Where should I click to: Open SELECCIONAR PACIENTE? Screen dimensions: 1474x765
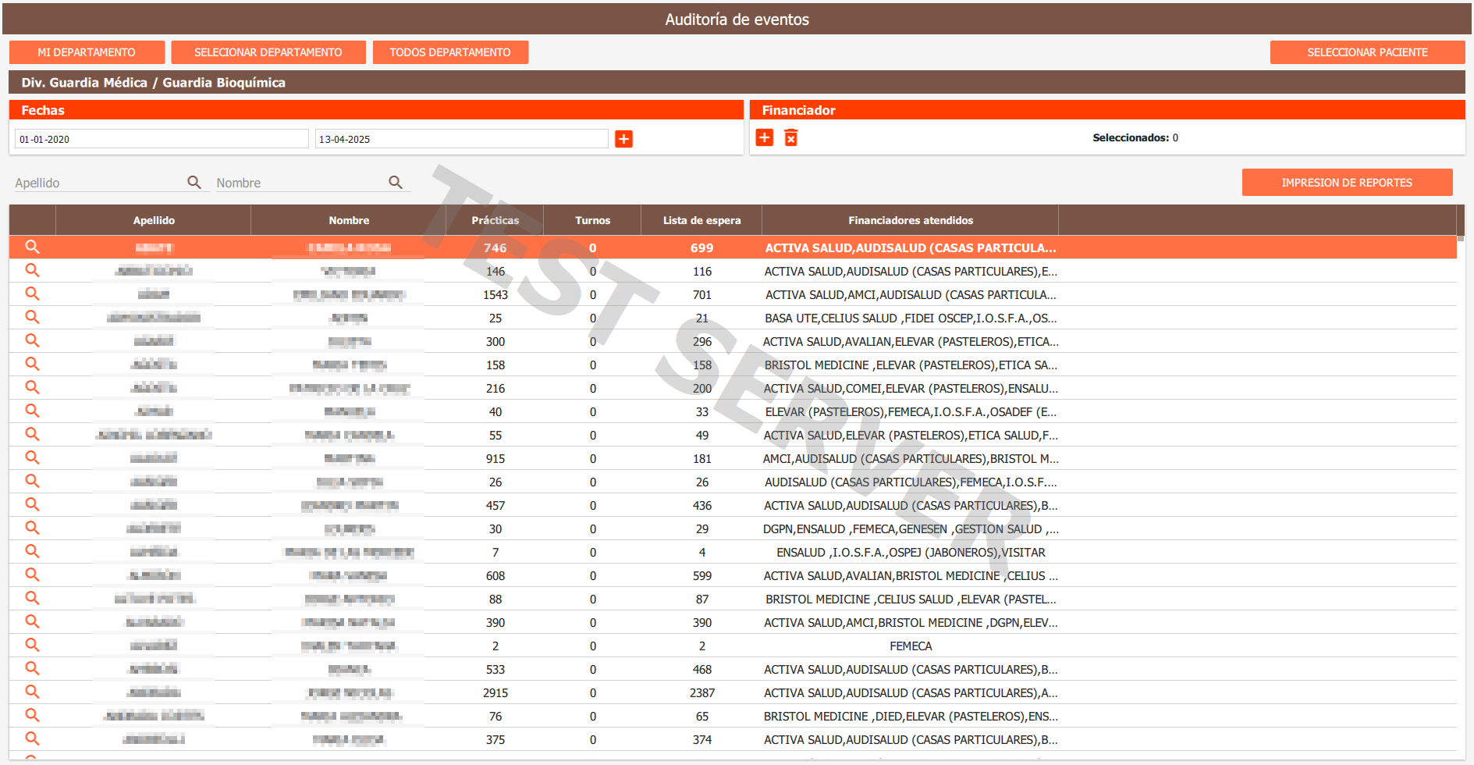click(1367, 52)
